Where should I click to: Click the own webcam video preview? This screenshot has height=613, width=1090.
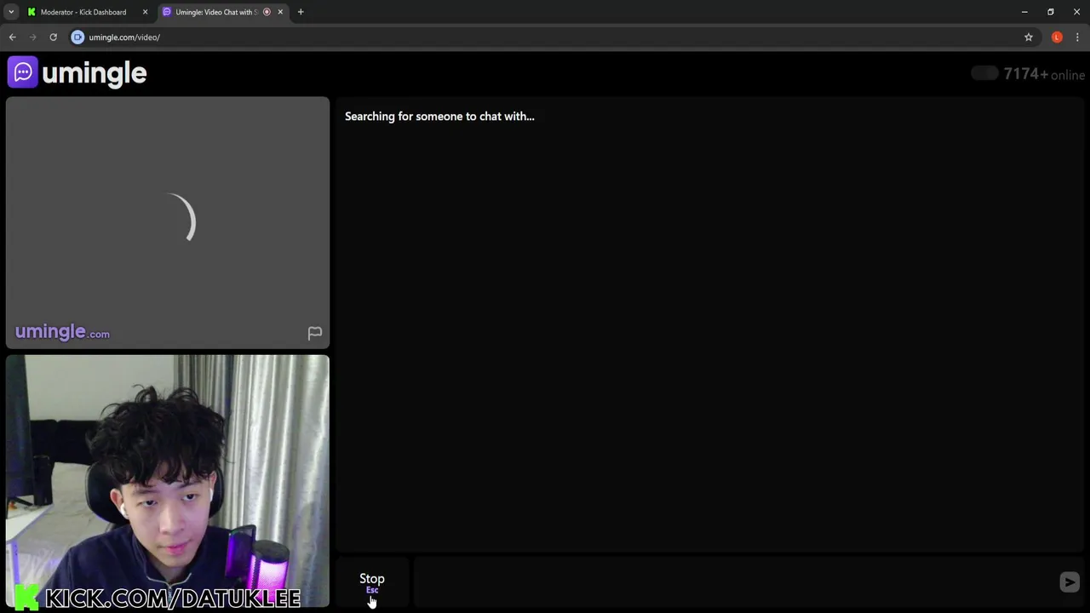168,481
